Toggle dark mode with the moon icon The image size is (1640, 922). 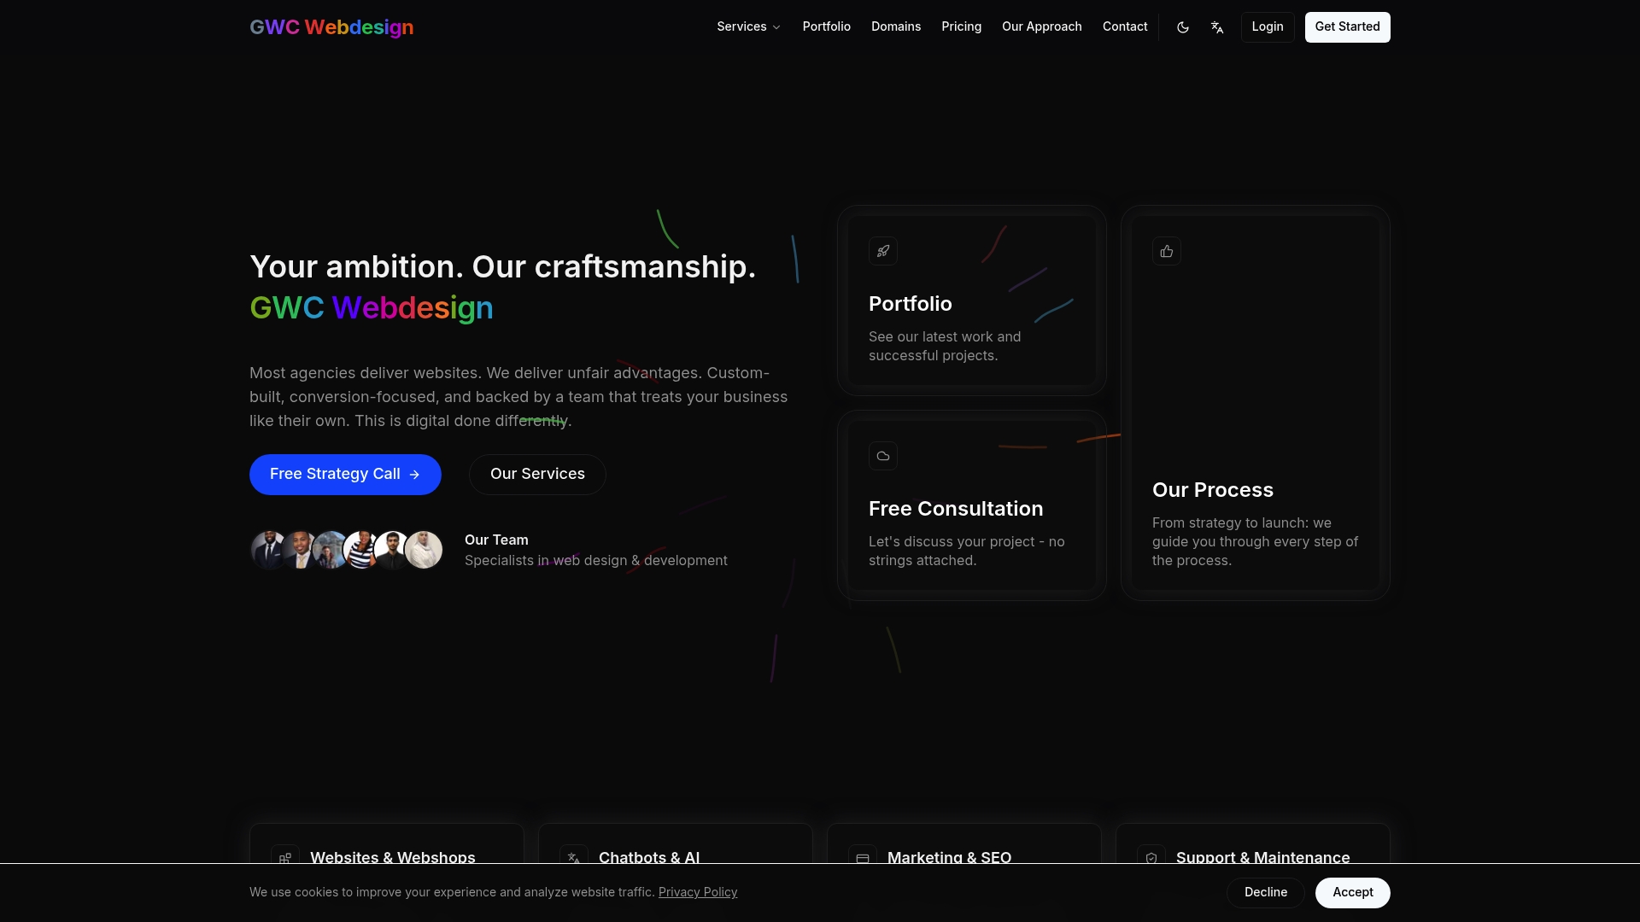coord(1182,26)
